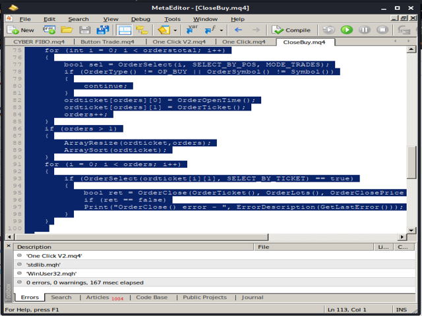The width and height of the screenshot is (422, 316).
Task: Open the Articles tab in Toolbox
Action: (105, 298)
